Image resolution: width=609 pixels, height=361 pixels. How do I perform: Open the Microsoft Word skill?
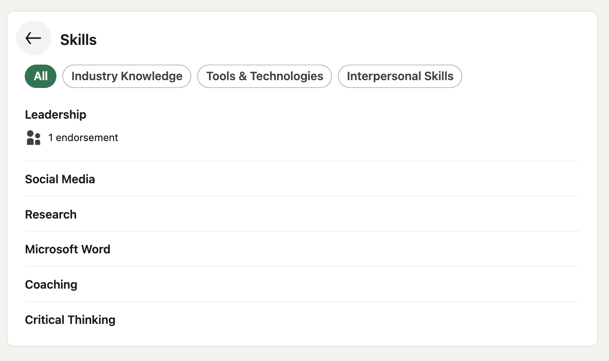pos(68,249)
